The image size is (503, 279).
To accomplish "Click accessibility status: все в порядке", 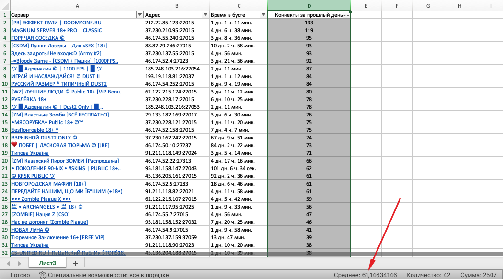I will (x=108, y=275).
